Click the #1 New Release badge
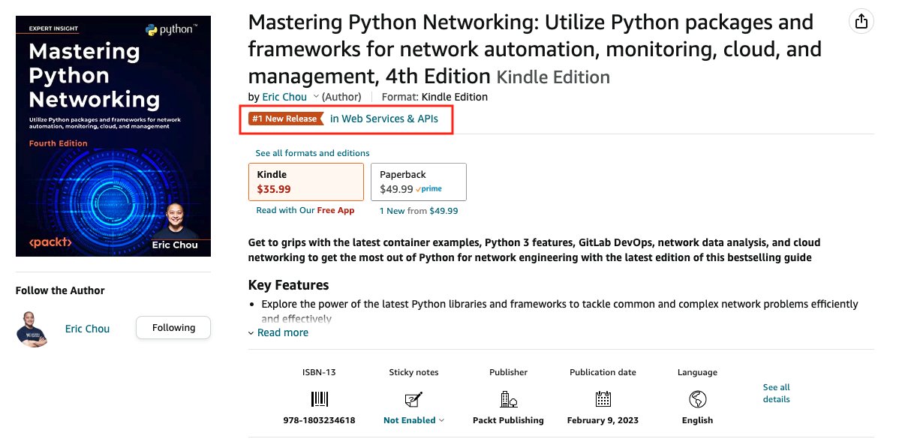This screenshot has height=442, width=899. point(286,119)
